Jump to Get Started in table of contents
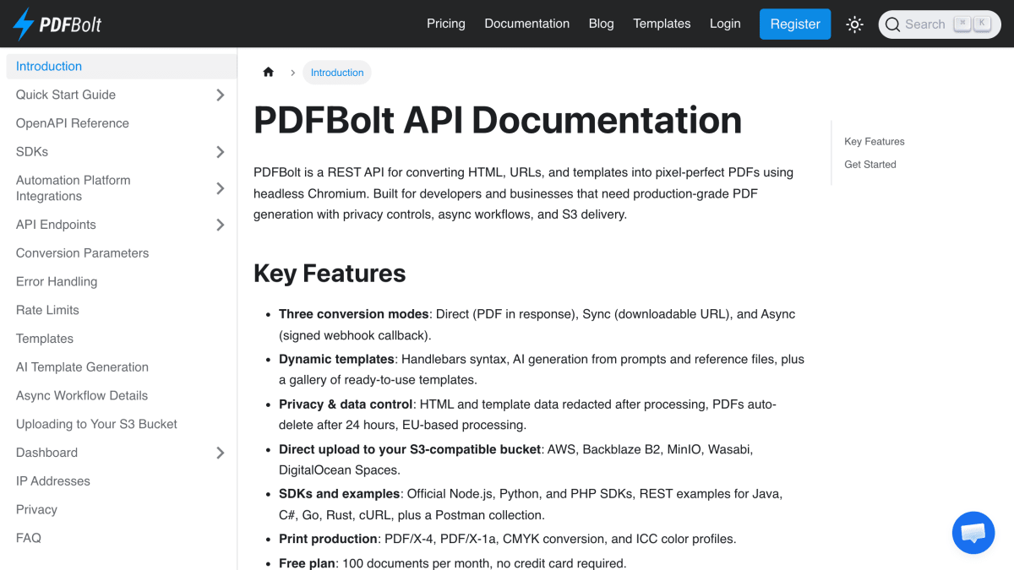The height and width of the screenshot is (570, 1014). coord(870,165)
